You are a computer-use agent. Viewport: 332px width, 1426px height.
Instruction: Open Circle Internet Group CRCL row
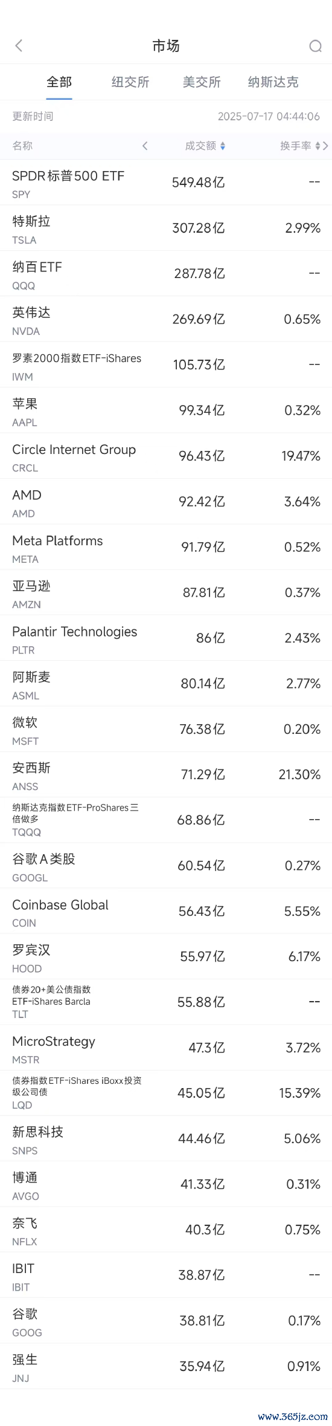tap(166, 456)
